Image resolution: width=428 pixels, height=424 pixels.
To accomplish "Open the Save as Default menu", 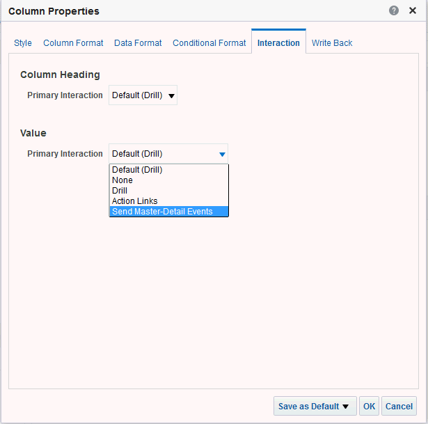I will coord(315,407).
